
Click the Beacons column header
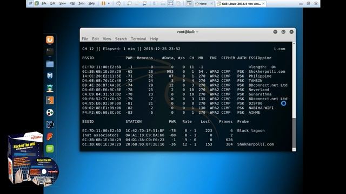coord(145,58)
